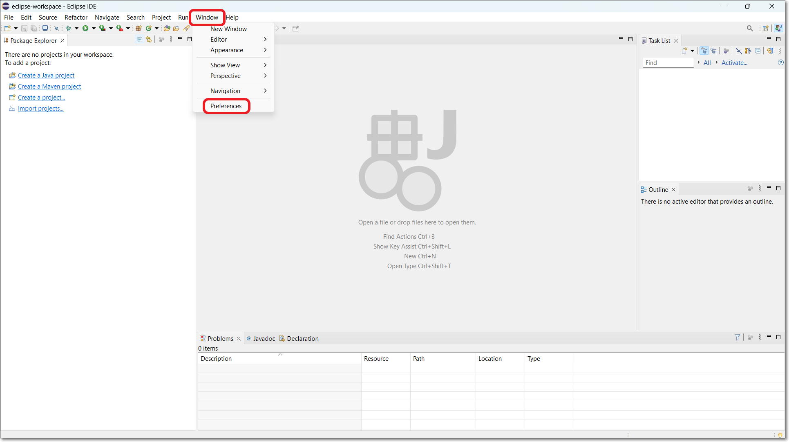This screenshot has height=442, width=789.
Task: Click the New Task icon in Task List
Action: coord(684,51)
